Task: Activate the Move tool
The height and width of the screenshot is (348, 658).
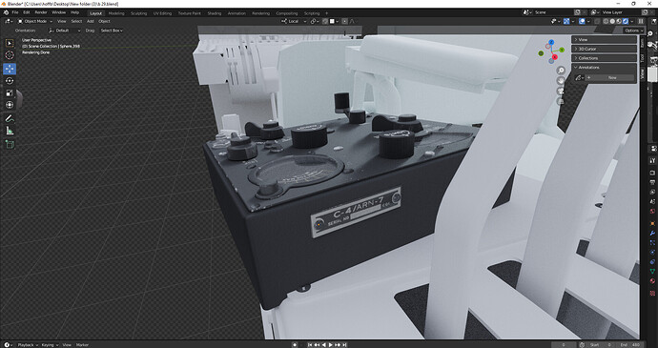Action: [x=10, y=69]
